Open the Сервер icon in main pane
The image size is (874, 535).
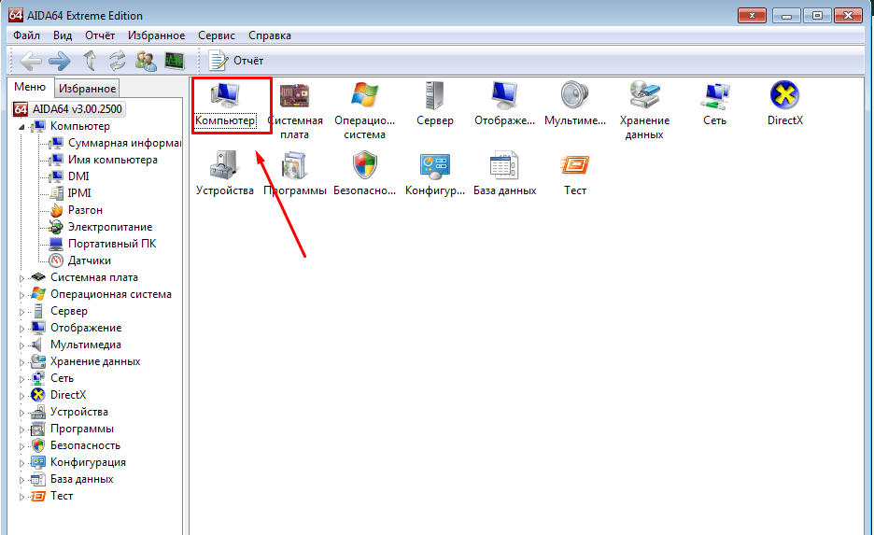coord(435,105)
